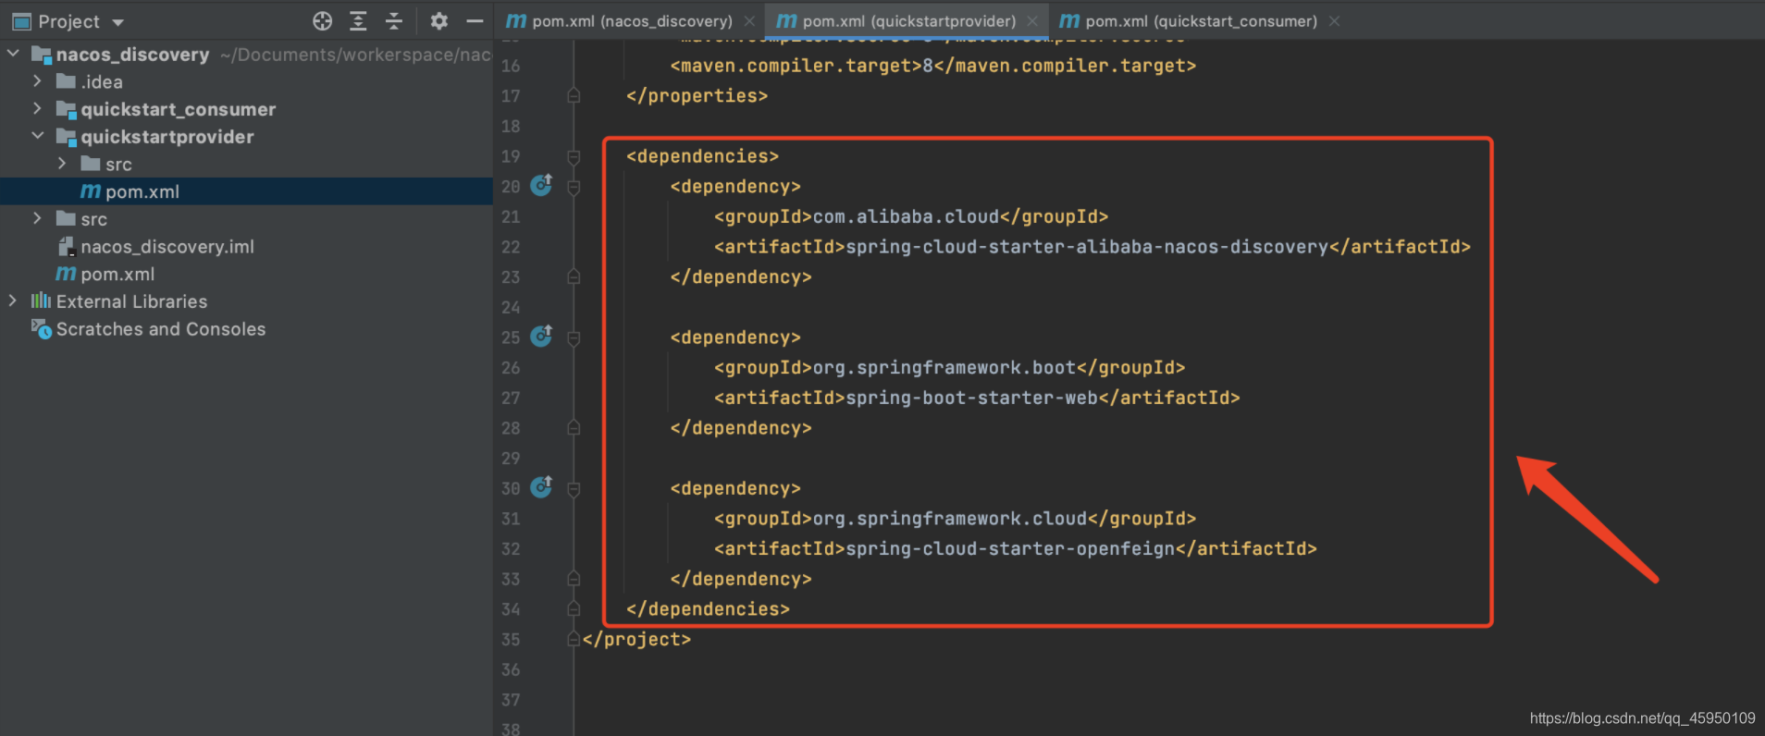Click the Collapse All icon in Project toolbar
The height and width of the screenshot is (736, 1765).
click(x=394, y=21)
